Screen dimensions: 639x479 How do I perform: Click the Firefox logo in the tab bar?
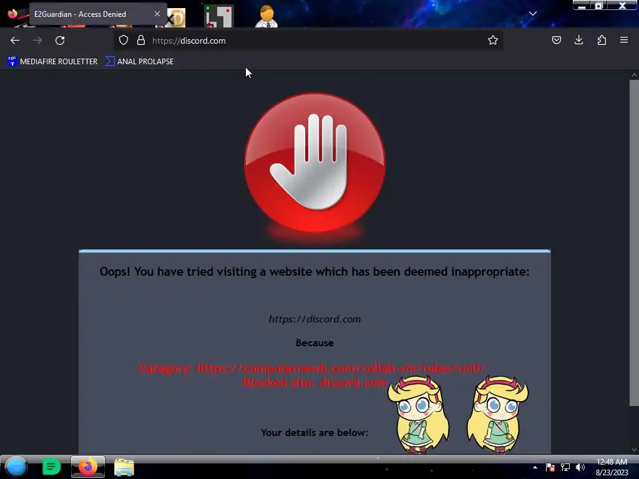pyautogui.click(x=12, y=14)
